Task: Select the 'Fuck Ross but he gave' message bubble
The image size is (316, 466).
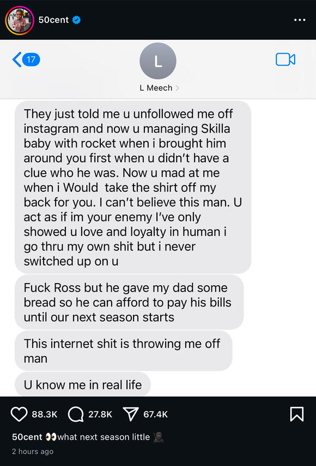Action: (x=129, y=302)
